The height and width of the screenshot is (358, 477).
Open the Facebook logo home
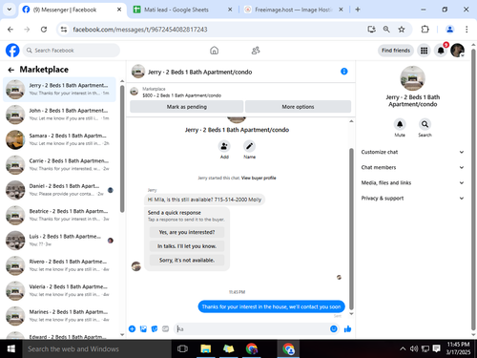(x=12, y=51)
